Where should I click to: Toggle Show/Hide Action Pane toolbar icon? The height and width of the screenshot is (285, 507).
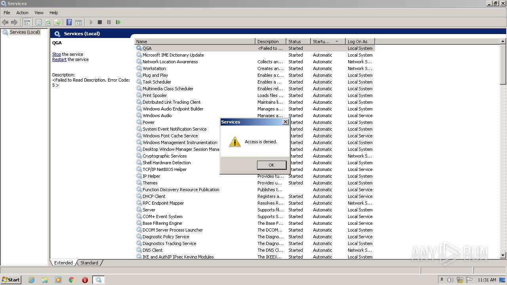(x=78, y=22)
